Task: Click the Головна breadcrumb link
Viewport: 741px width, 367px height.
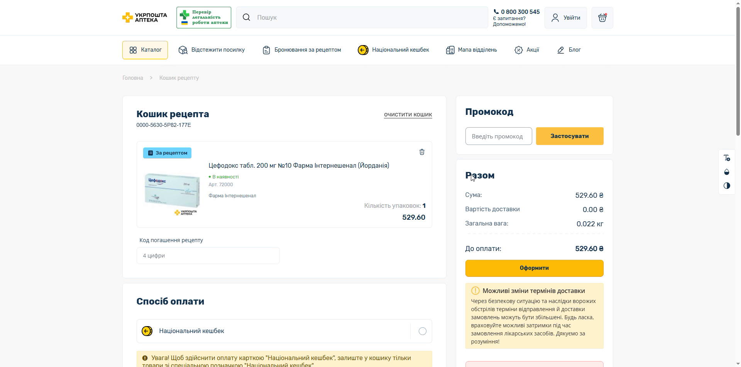Action: tap(133, 78)
